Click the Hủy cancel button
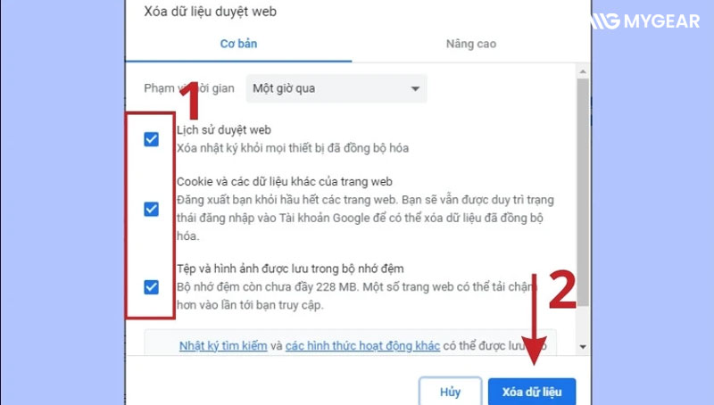This screenshot has height=405, width=714. click(x=451, y=392)
